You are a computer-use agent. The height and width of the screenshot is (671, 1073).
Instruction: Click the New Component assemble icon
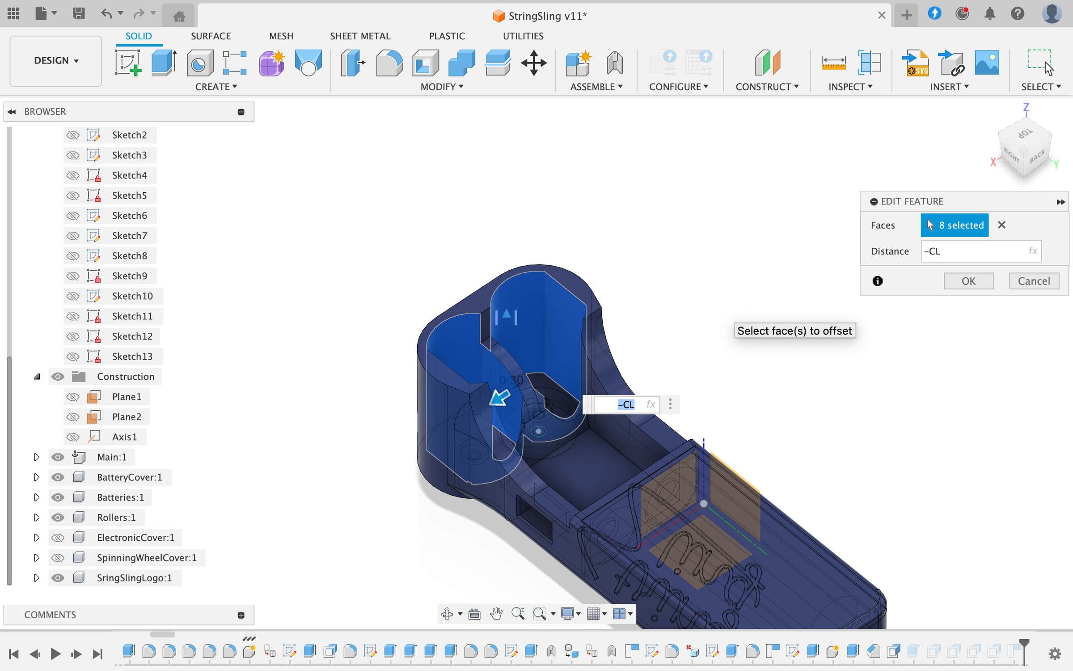click(578, 63)
